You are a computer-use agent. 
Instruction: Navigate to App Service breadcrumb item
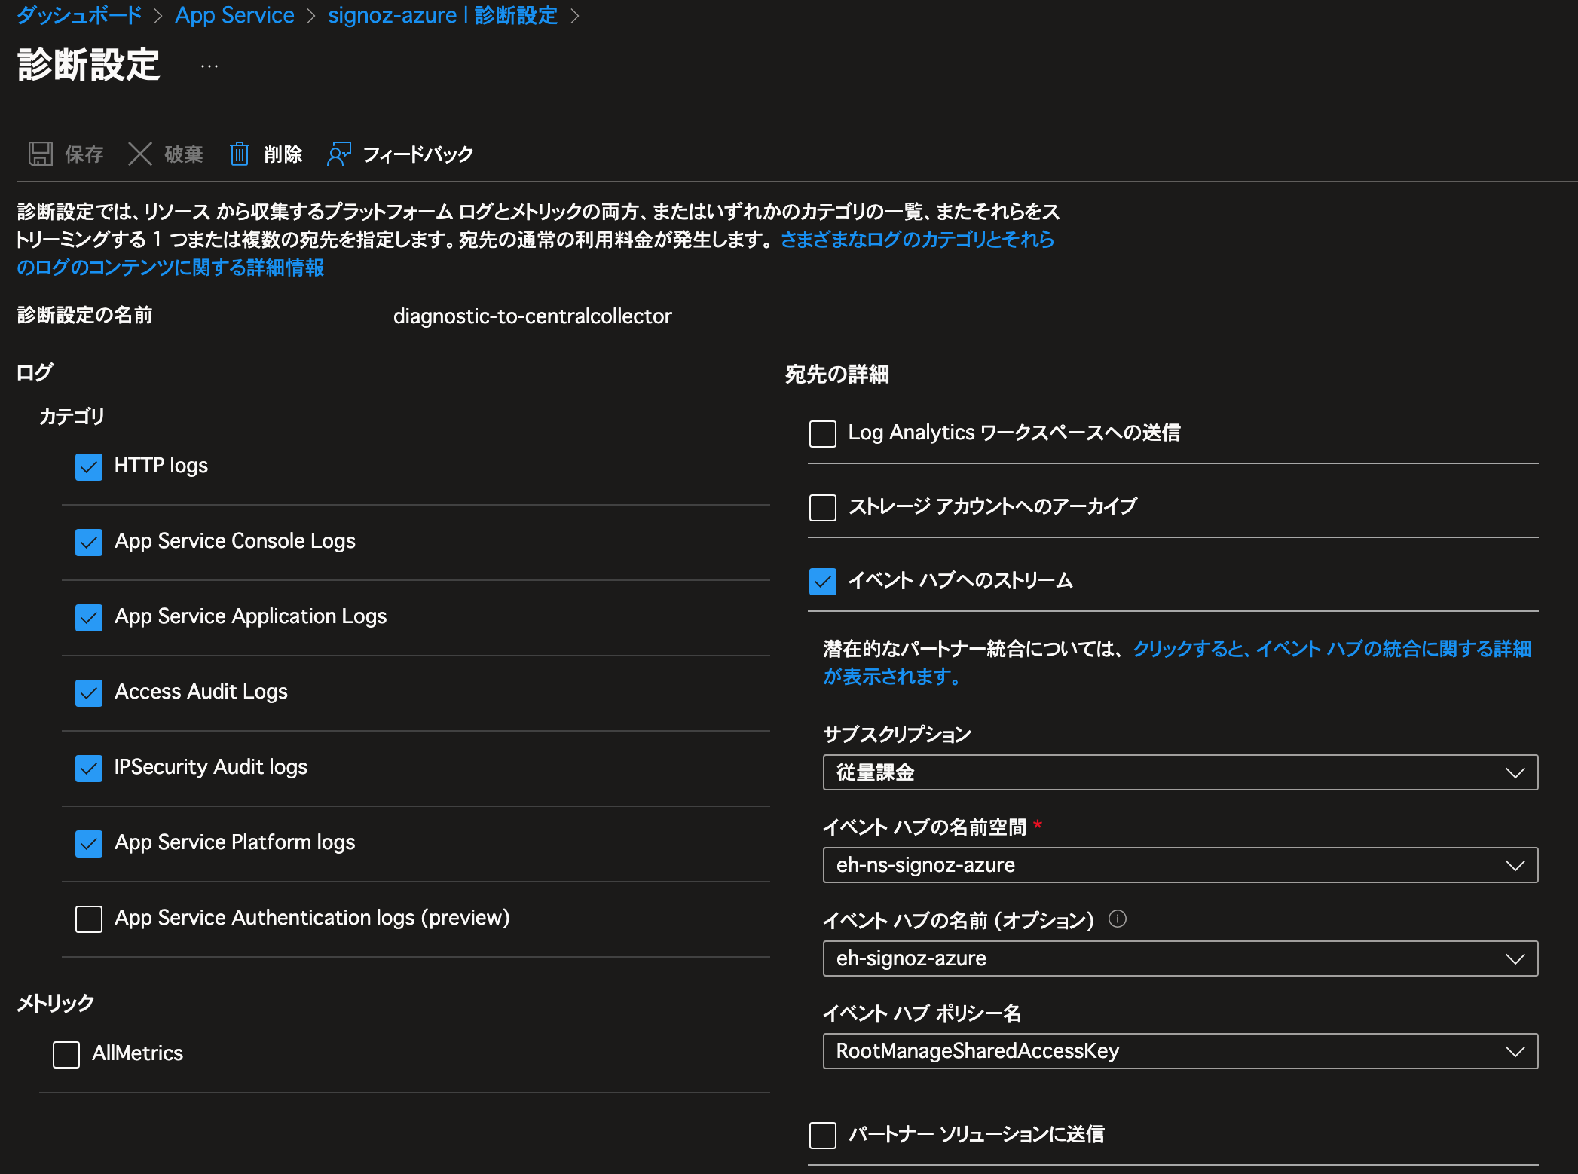(x=234, y=15)
